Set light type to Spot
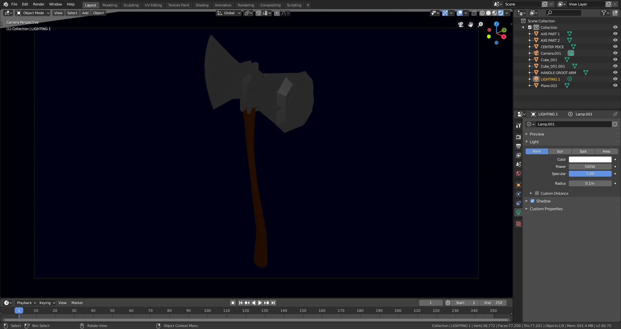Screen dimensions: 621x329 click(x=583, y=151)
